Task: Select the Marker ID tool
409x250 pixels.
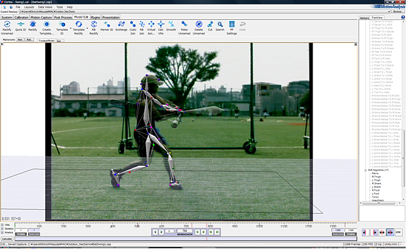Action: [107, 24]
